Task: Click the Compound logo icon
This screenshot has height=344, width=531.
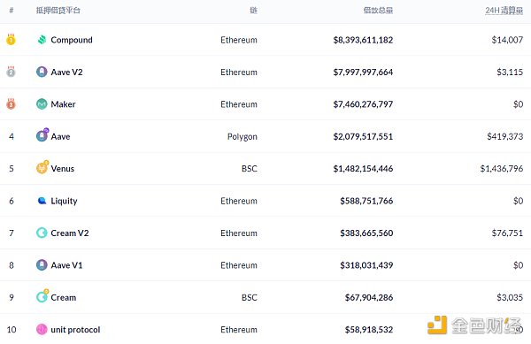Action: pos(42,40)
